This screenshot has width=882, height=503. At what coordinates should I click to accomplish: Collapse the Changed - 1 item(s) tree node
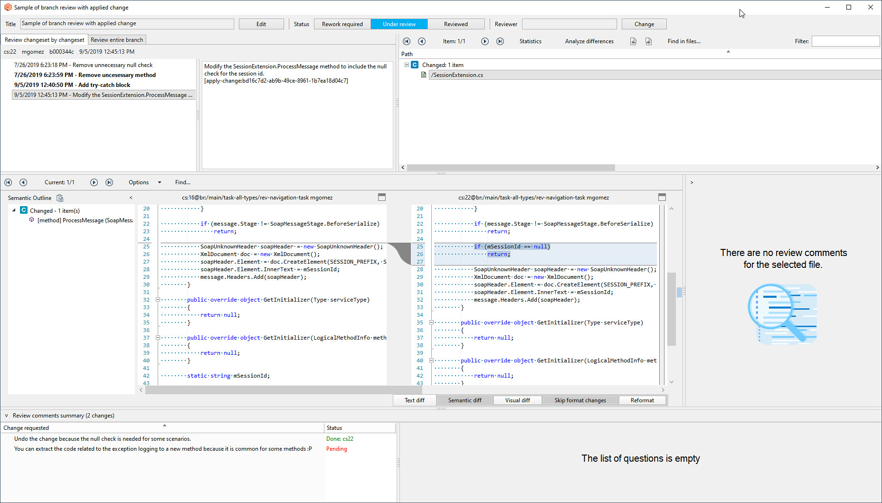pyautogui.click(x=14, y=210)
